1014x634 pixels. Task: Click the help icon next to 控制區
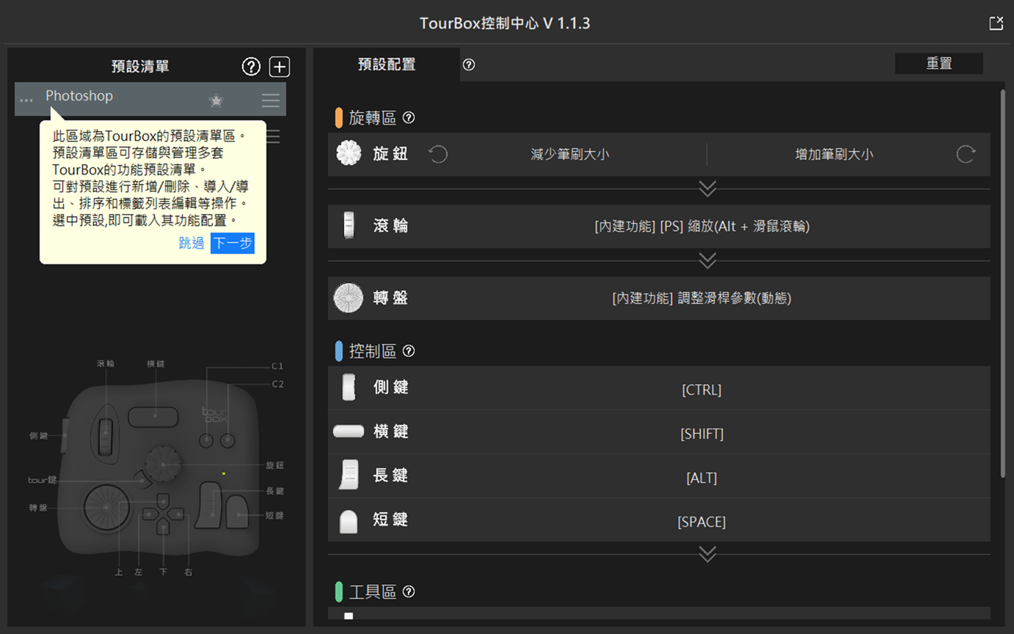(x=408, y=351)
